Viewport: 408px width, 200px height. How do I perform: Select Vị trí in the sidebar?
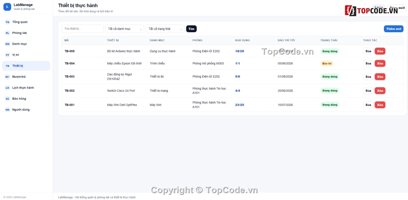tap(26, 55)
